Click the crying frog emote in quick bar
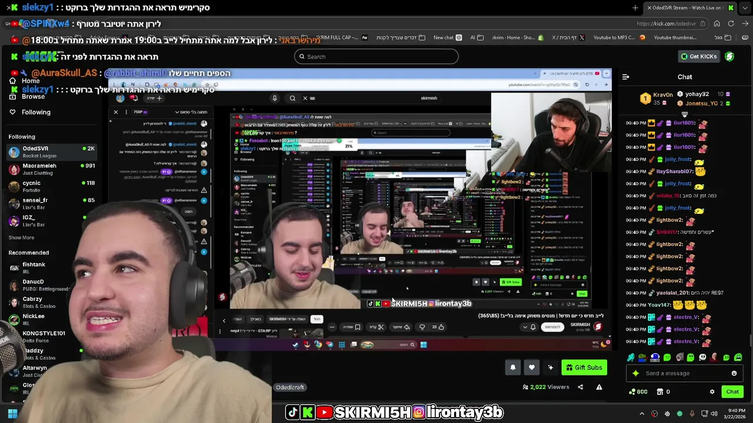 738,357
